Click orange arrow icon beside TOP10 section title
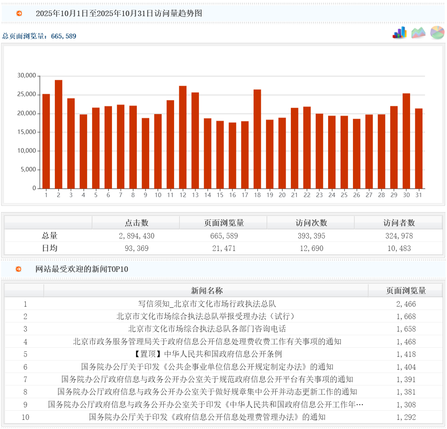The width and height of the screenshot is (447, 429). [19, 269]
